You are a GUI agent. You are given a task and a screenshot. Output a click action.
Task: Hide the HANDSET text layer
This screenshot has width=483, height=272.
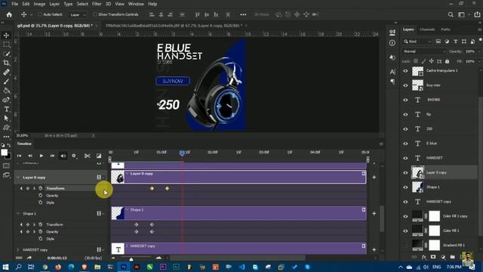click(405, 158)
